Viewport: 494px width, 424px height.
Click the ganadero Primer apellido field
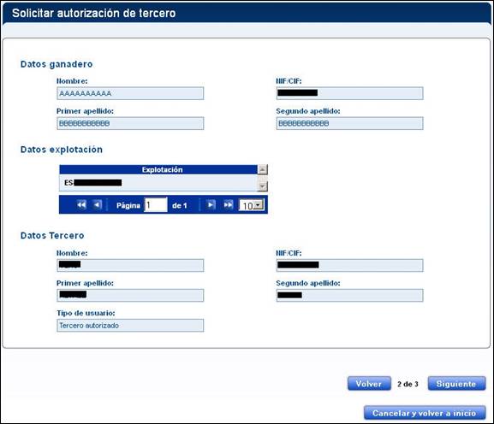[x=130, y=123]
